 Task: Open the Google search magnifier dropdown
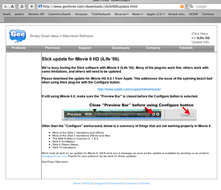click(192, 6)
